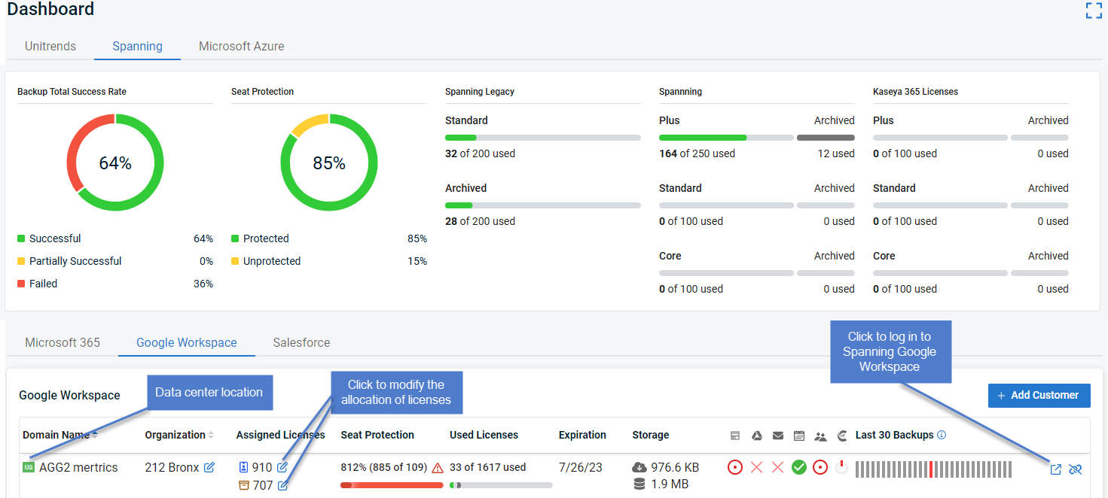1108x498 pixels.
Task: Click the Seat Protection donut chart
Action: click(x=329, y=162)
